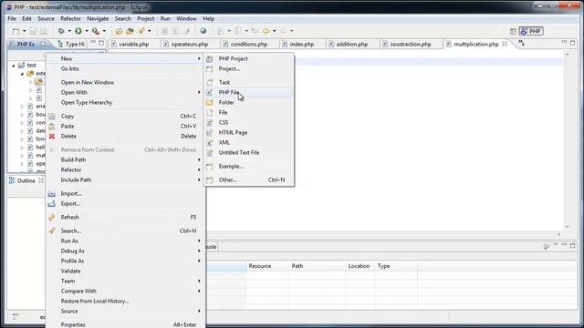Open dropdown next to Run icon
This screenshot has height=328, width=584.
click(87, 31)
